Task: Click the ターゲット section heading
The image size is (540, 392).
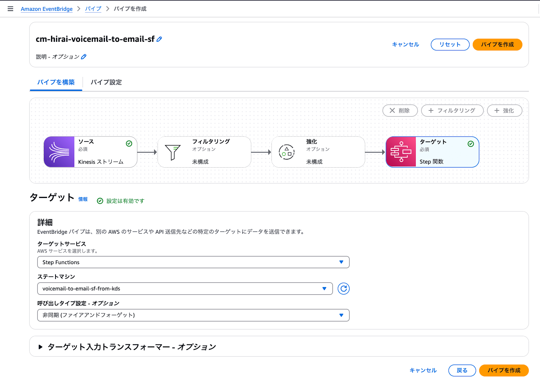Action: tap(52, 197)
